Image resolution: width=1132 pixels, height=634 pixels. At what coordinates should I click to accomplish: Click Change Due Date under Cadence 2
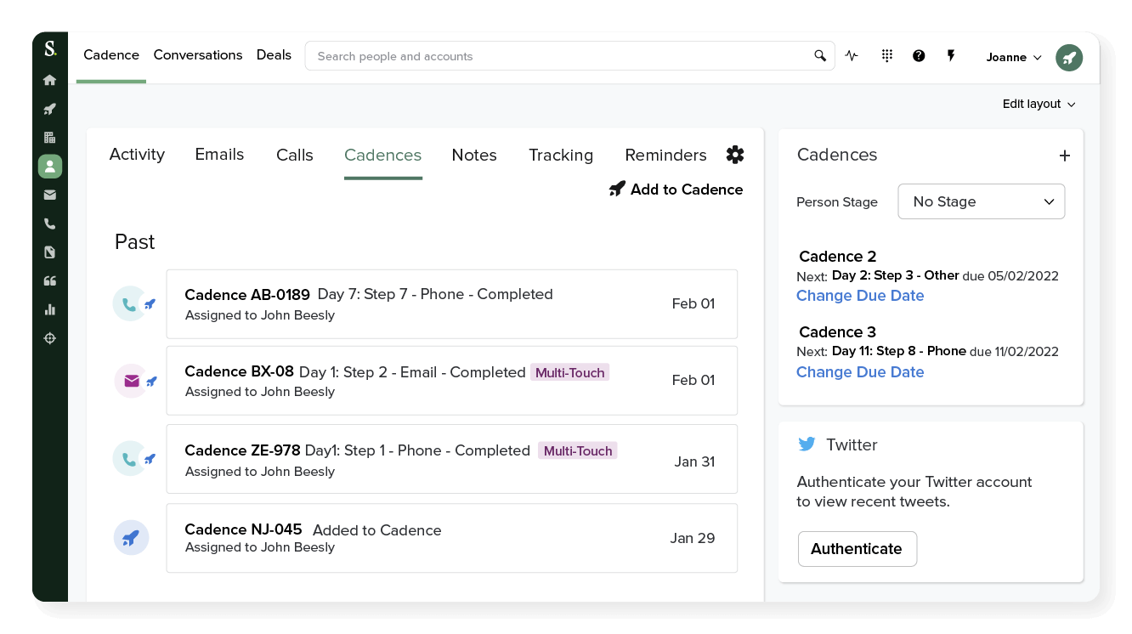point(860,296)
